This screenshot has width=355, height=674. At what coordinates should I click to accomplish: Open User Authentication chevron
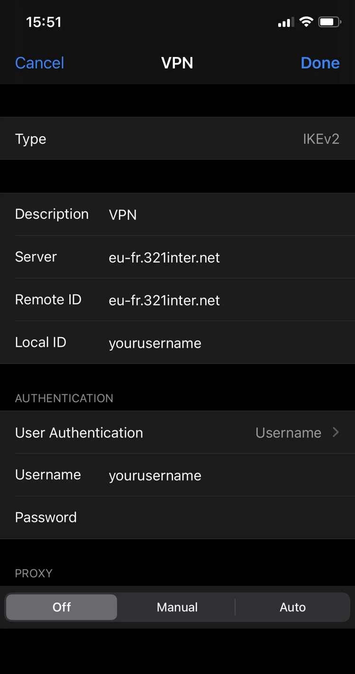coord(336,432)
